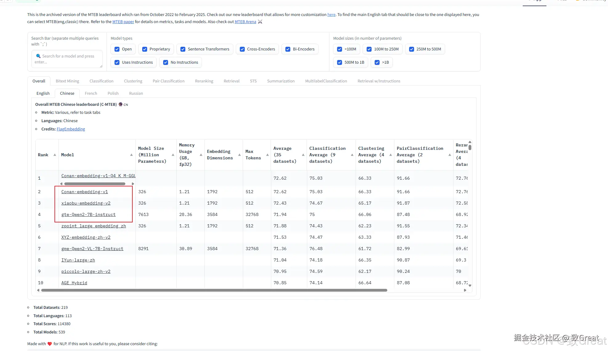Click the table's right scroll arrow at the bottom
The image size is (608, 351).
point(465,290)
